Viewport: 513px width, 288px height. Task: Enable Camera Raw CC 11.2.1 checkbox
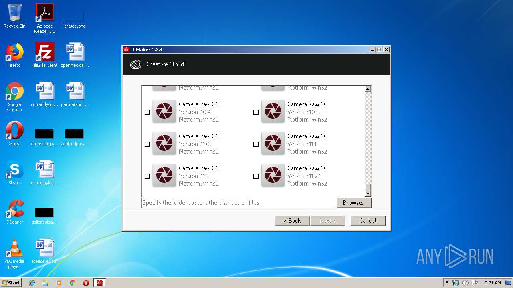256,176
